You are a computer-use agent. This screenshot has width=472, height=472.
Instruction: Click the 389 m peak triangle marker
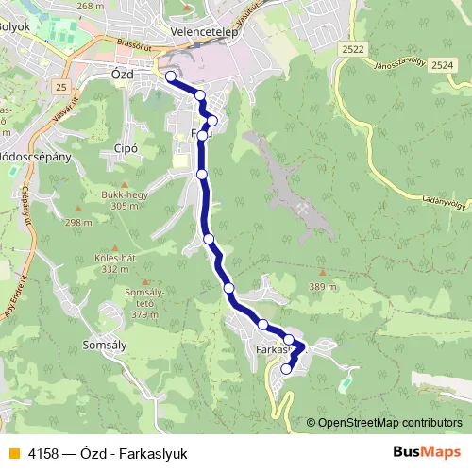click(x=323, y=273)
